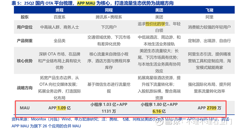This screenshot has height=129, width=239.
Task: Click the cell '全品类'
Action: coord(59,41)
